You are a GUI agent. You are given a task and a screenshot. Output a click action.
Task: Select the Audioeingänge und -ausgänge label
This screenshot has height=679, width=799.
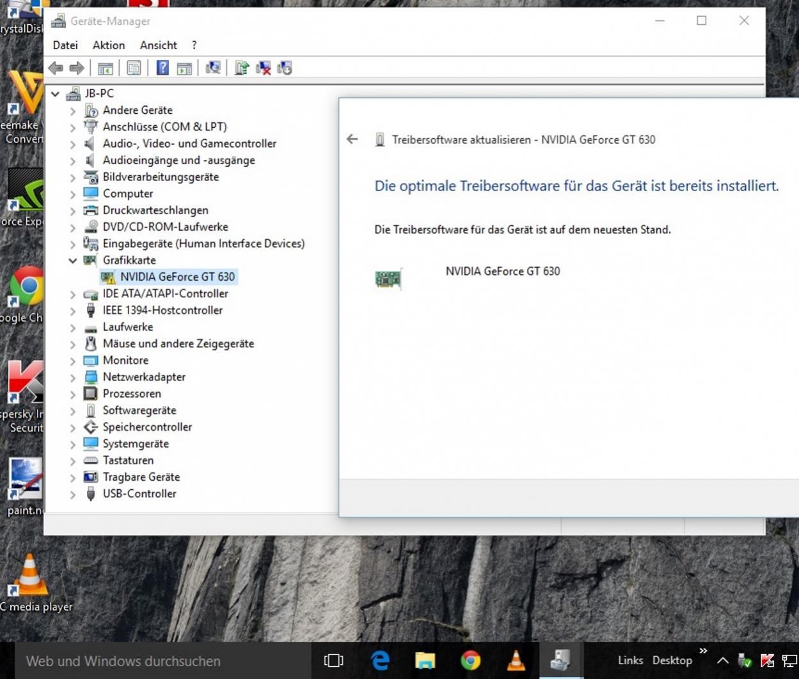179,160
